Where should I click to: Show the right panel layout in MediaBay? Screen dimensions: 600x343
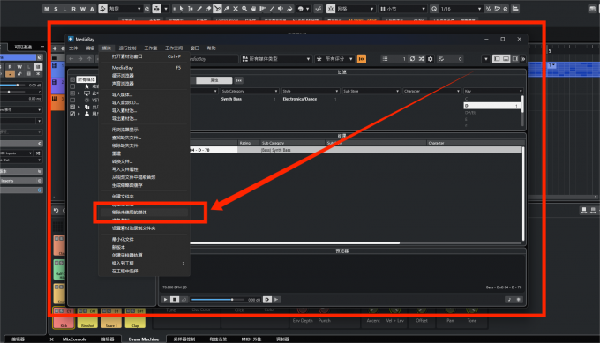coord(515,59)
